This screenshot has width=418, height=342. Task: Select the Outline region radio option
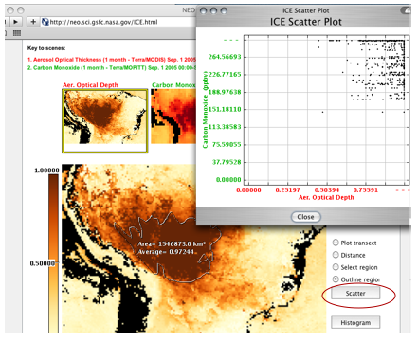click(336, 279)
